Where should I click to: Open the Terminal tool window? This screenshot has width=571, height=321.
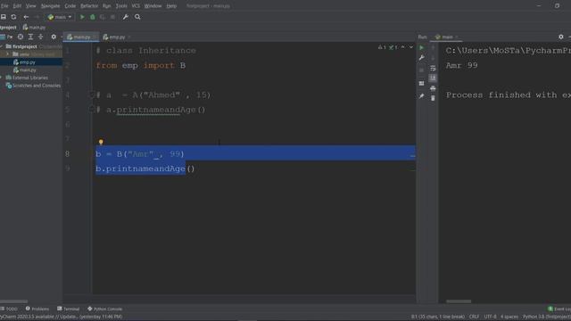click(69, 309)
